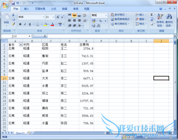178x140 pixels.
Task: Switch to 视图 ribbon tab
Action: click(x=87, y=9)
